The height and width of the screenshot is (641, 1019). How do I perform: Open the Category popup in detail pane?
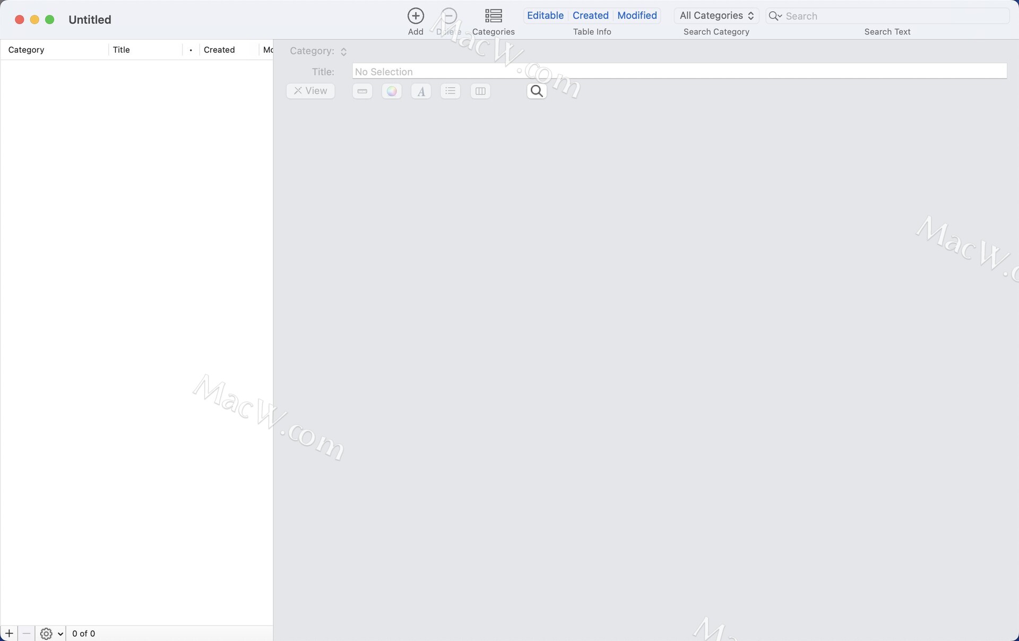pyautogui.click(x=343, y=52)
